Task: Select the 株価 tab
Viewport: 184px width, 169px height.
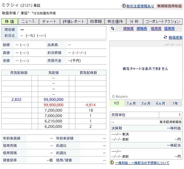Action: point(10,21)
